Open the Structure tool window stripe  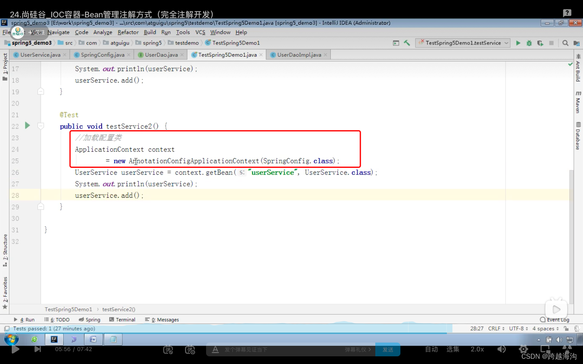pos(5,250)
